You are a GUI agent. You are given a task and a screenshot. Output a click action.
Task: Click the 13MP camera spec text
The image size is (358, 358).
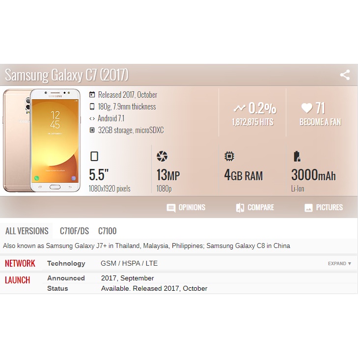[x=168, y=175]
